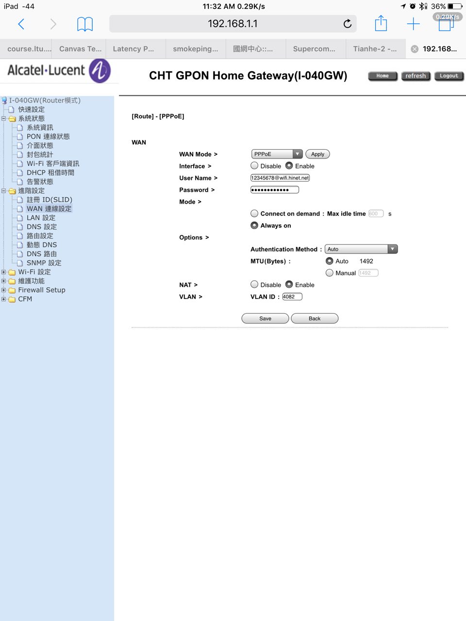
Task: Collapse the 系統狀態 folder
Action: click(4, 118)
